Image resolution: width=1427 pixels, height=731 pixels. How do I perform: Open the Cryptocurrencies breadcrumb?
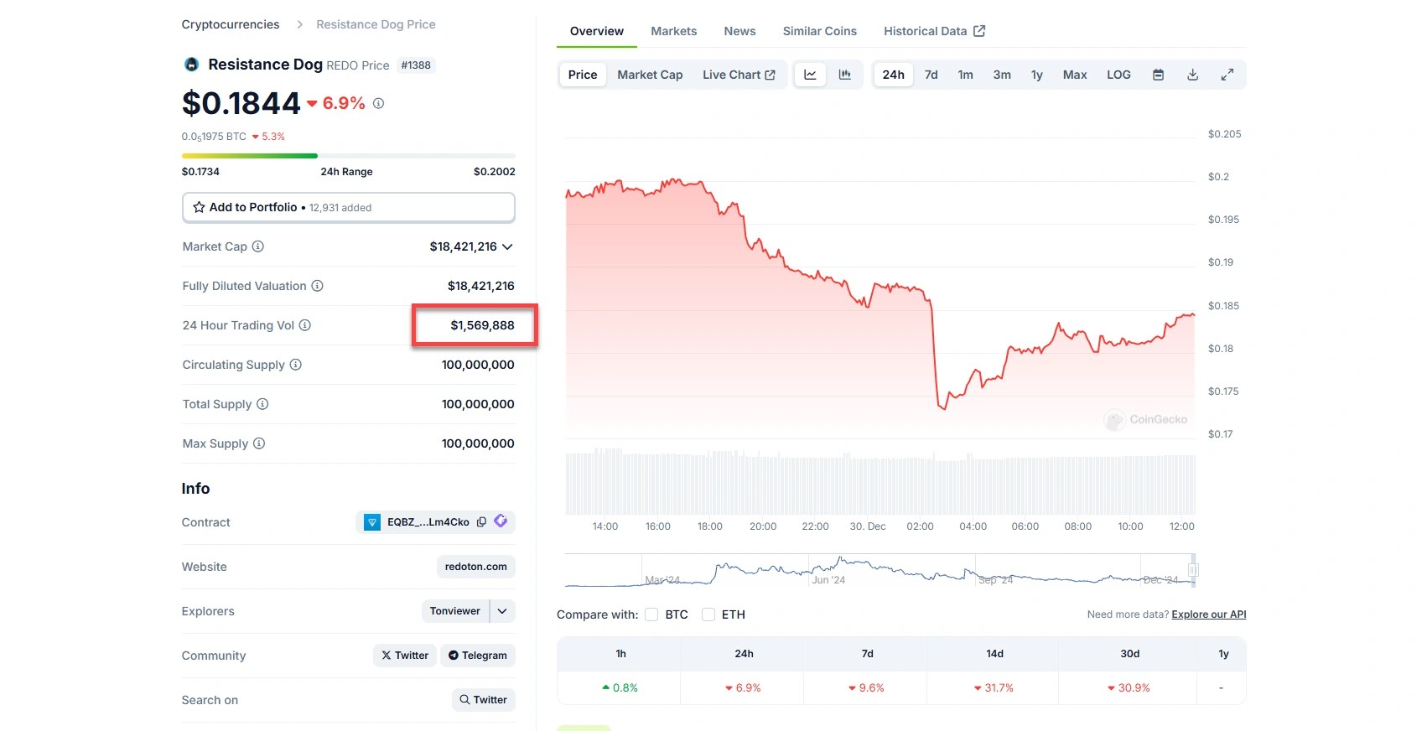231,24
